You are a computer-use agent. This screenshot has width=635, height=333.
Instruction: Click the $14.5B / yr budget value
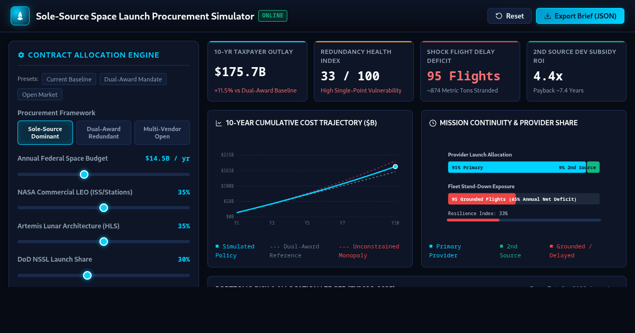coord(167,158)
